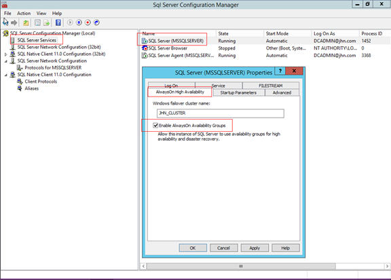The width and height of the screenshot is (391, 280).
Task: Collapse the SQL Native Client 11.0 Configuration node
Action: 5,75
